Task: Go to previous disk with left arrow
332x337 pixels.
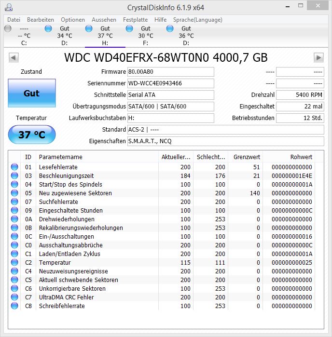Action: click(14, 57)
